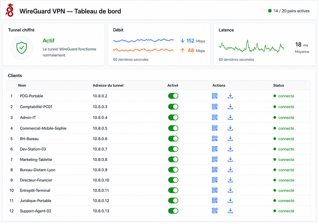Download config for Admin-IT
This screenshot has height=223, width=318.
(x=230, y=117)
